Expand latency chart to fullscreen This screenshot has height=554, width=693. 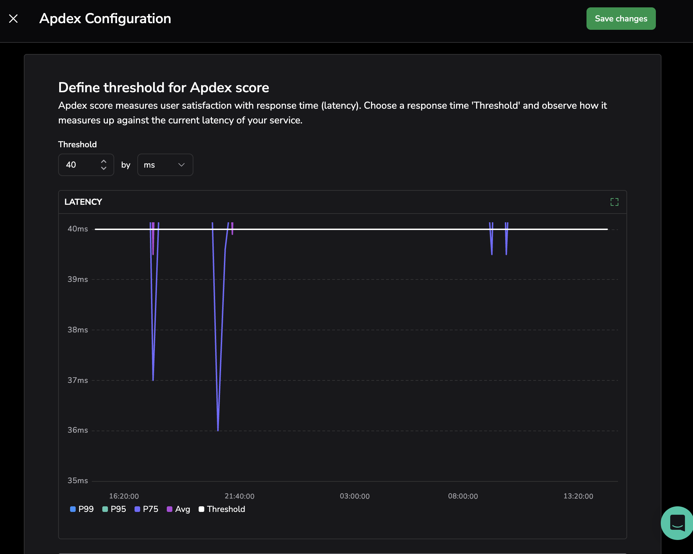(x=614, y=202)
